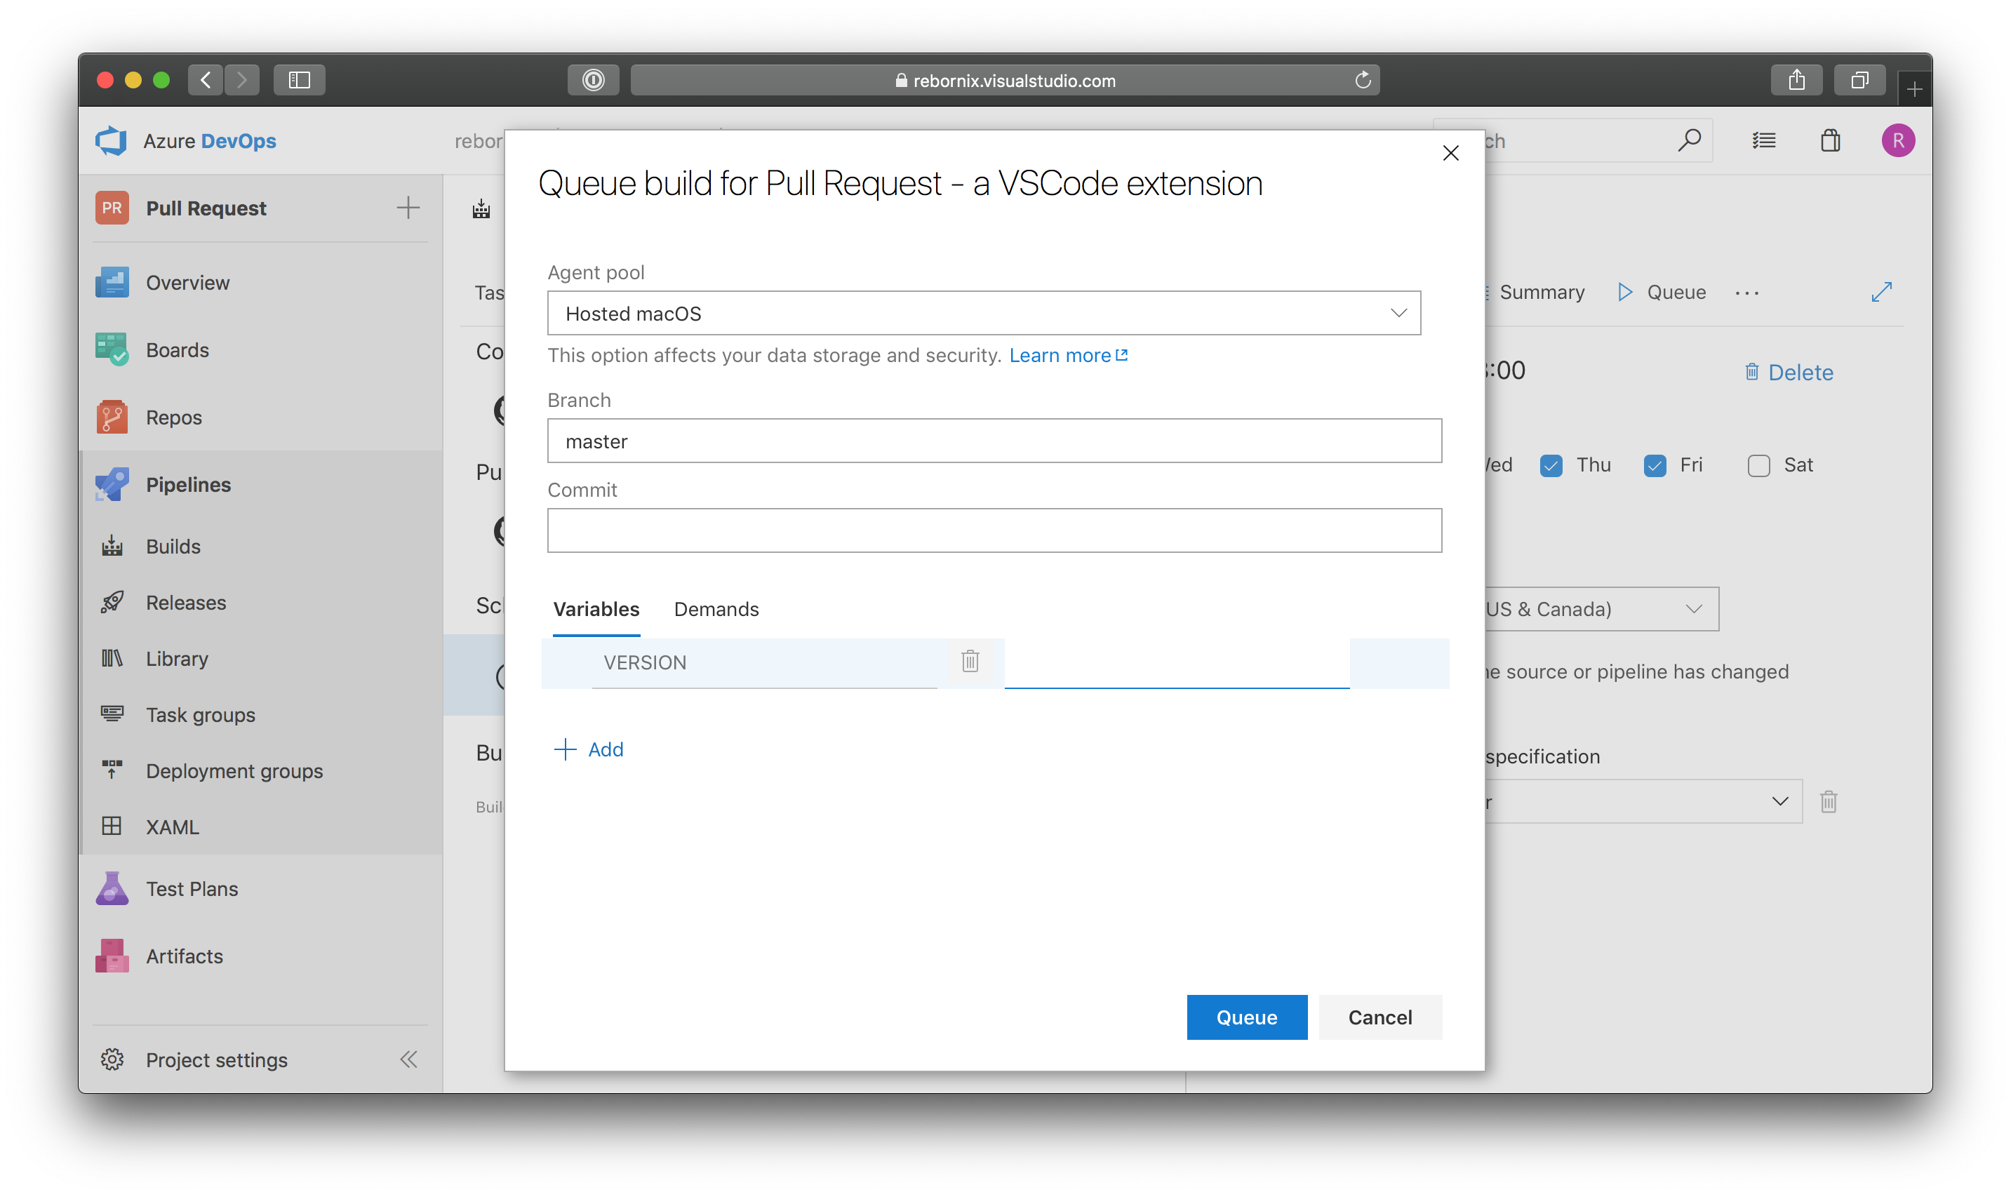Open the branch specification dropdown

coord(1643,801)
